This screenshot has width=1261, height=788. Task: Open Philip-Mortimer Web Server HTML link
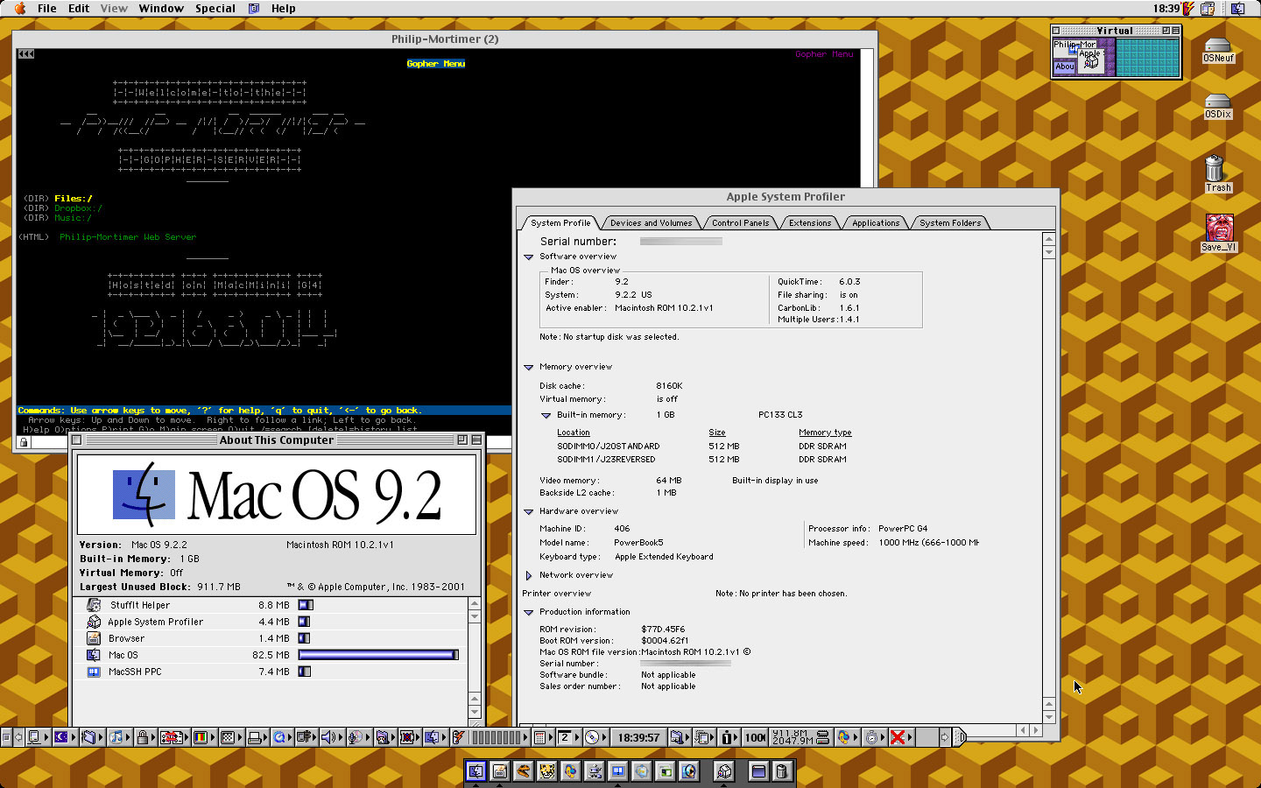[x=128, y=237]
